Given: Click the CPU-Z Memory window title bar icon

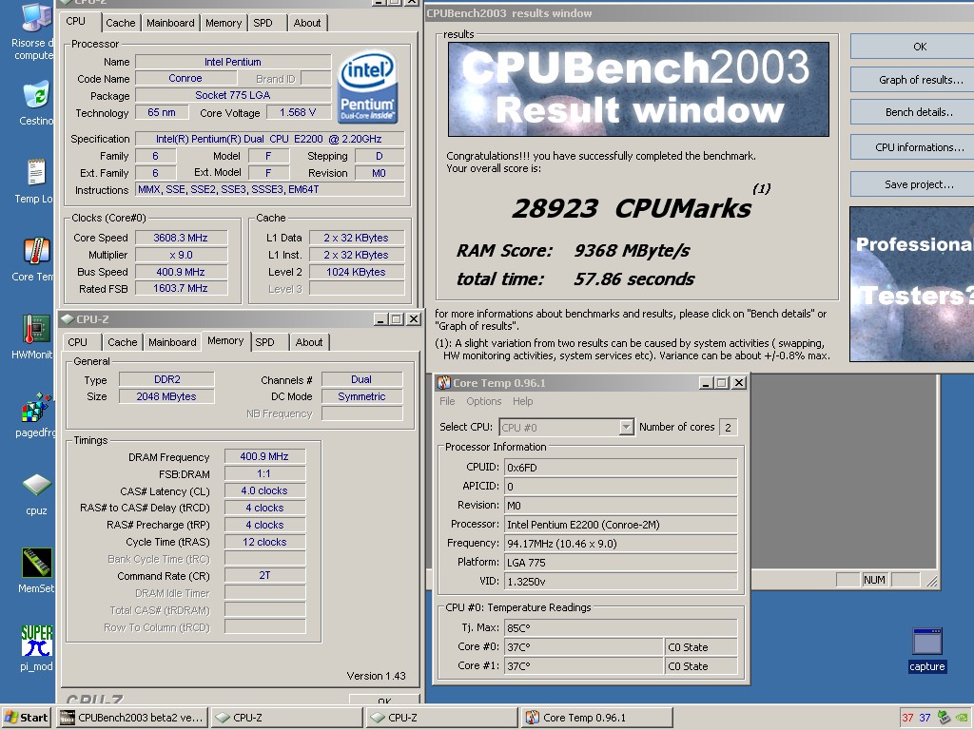Looking at the screenshot, I should click(x=68, y=319).
